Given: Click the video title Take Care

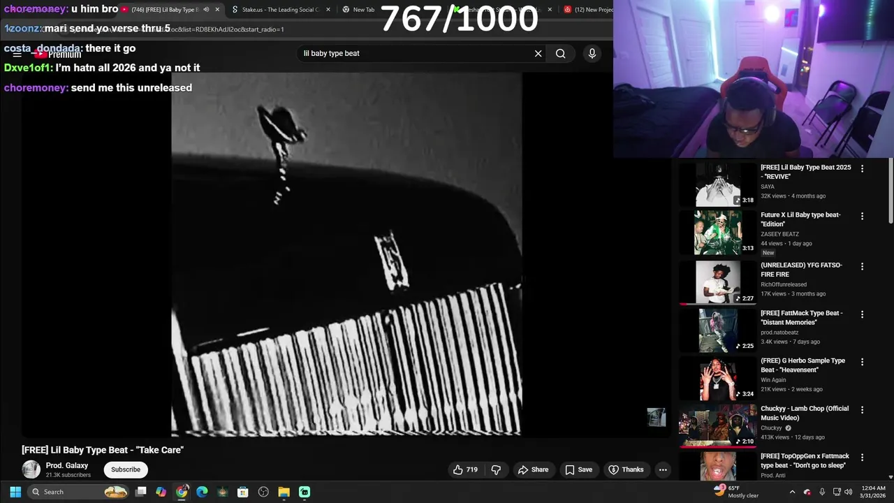Looking at the screenshot, I should point(103,450).
